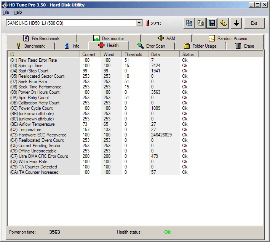This screenshot has width=270, height=242.
Task: Open the SAMSUNG HD501LJ drive dropdown
Action: 139,23
